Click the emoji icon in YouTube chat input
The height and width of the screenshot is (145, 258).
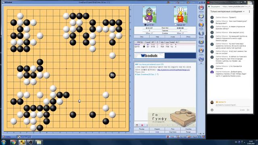212,110
